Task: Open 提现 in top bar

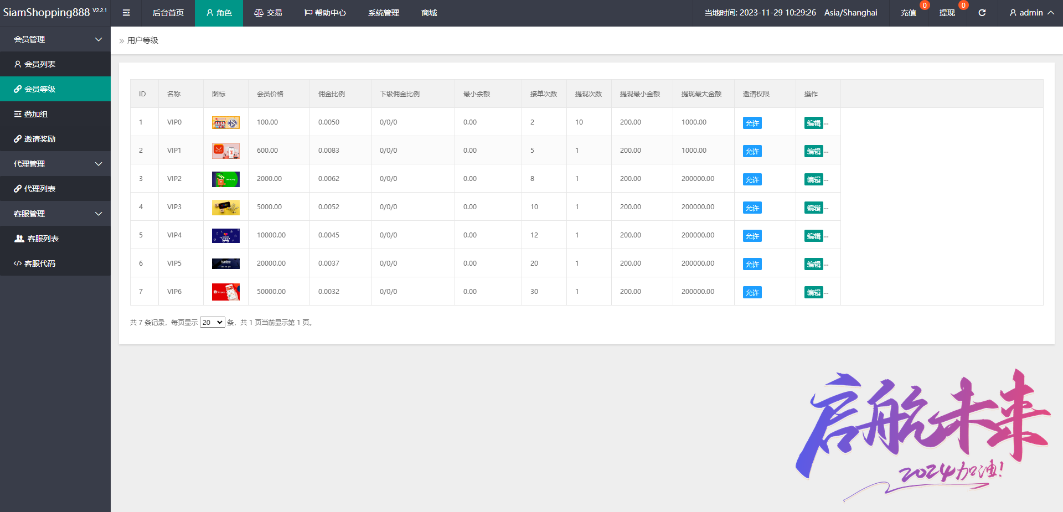Action: click(x=947, y=13)
